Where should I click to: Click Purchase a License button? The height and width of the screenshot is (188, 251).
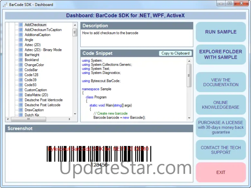pyautogui.click(x=221, y=127)
